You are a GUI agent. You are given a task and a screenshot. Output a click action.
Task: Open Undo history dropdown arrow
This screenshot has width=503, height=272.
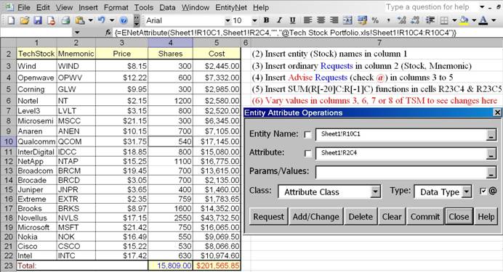click(112, 20)
